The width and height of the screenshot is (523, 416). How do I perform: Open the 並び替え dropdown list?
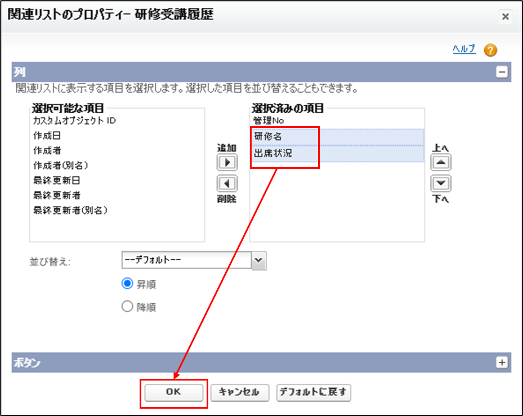[258, 260]
